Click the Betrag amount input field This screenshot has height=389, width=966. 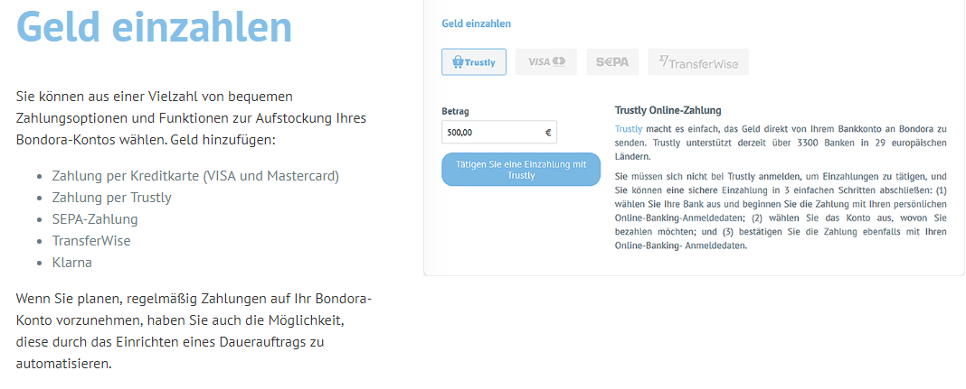[499, 132]
